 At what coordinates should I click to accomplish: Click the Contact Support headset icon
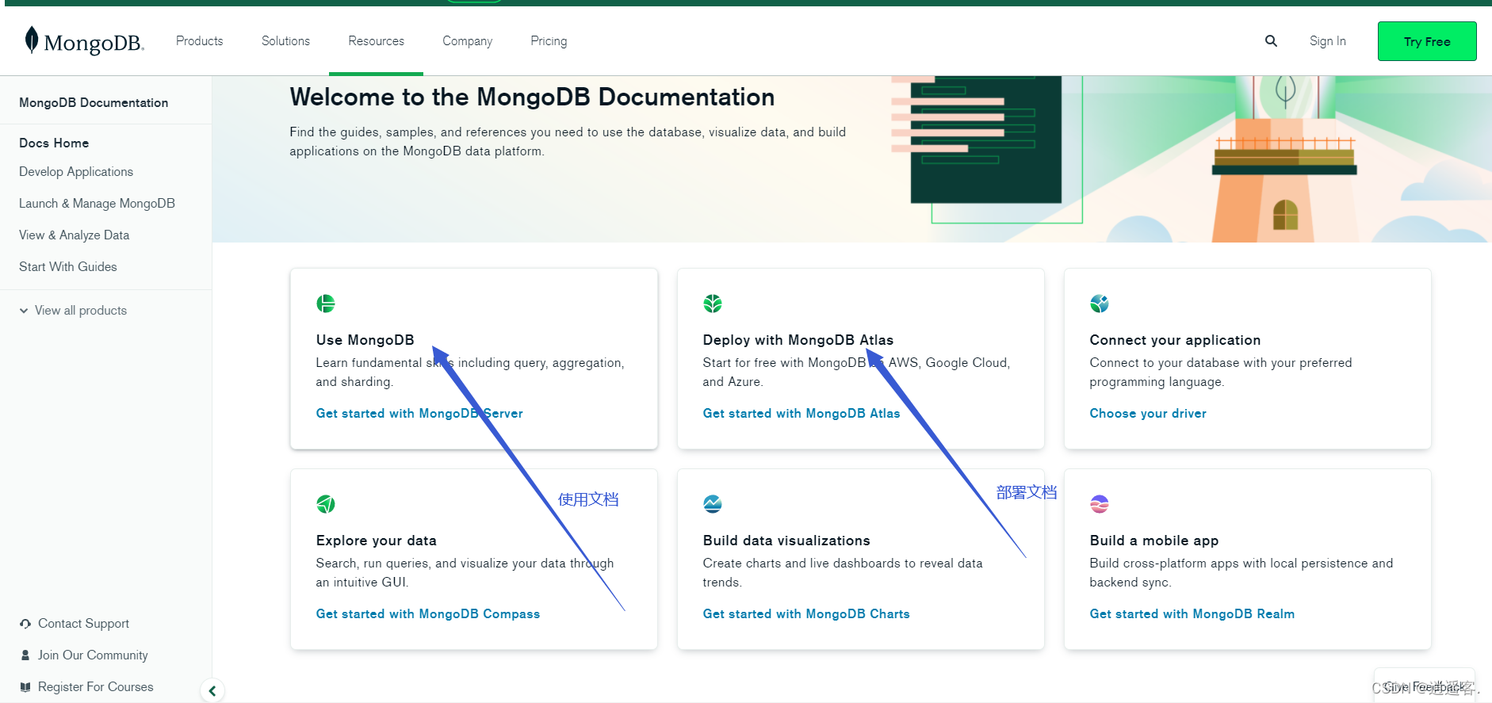click(25, 624)
